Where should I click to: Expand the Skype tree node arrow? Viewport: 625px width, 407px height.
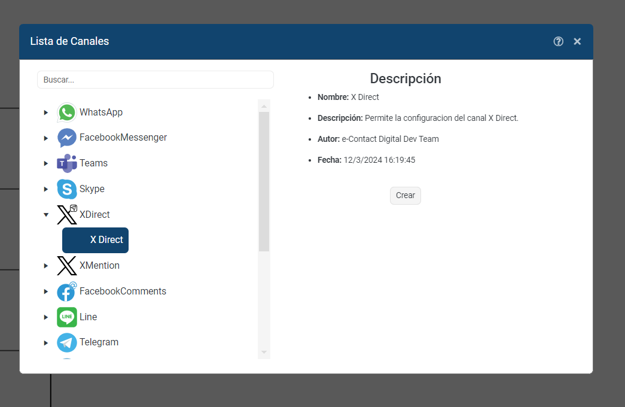(46, 189)
